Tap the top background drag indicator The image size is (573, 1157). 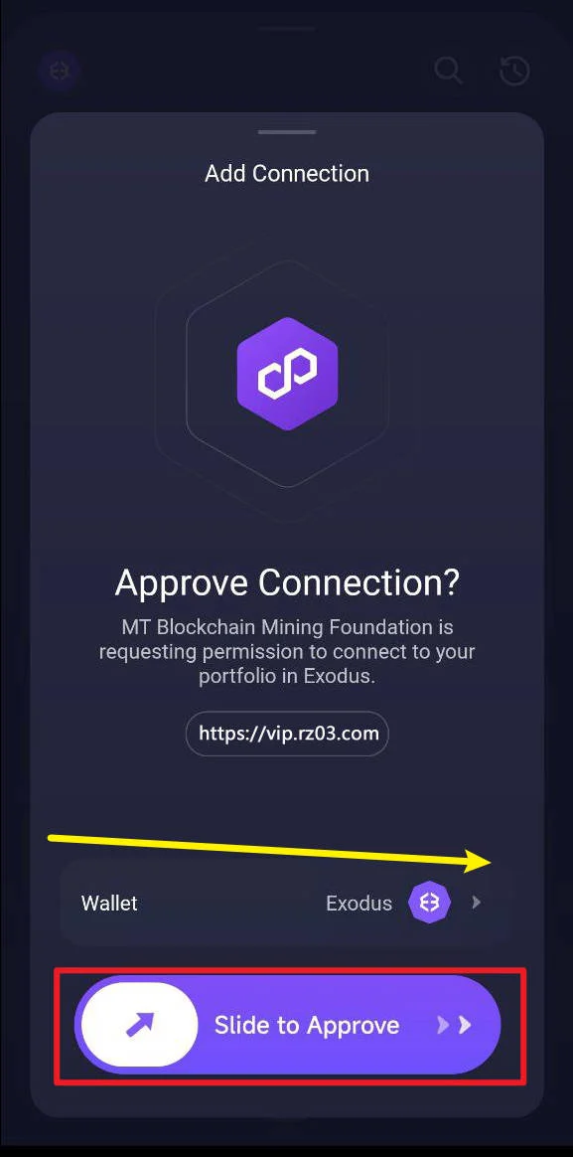click(287, 28)
